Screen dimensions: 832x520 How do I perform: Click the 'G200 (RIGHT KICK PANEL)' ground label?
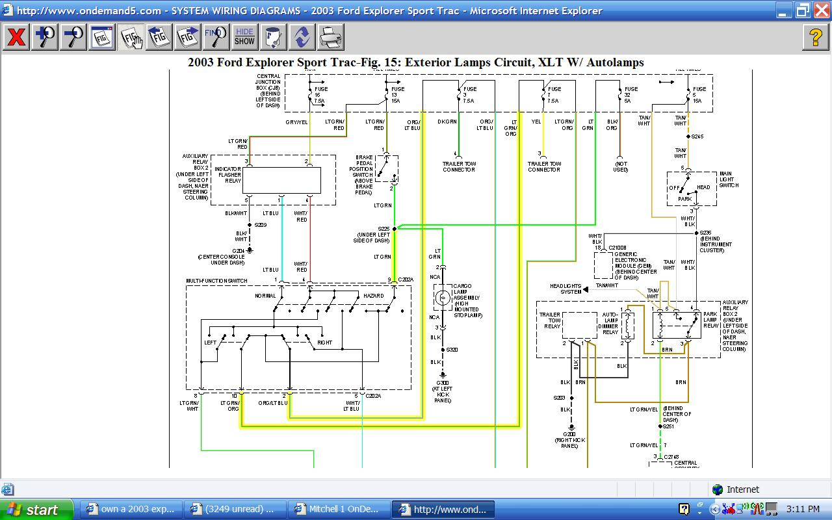coord(569,439)
